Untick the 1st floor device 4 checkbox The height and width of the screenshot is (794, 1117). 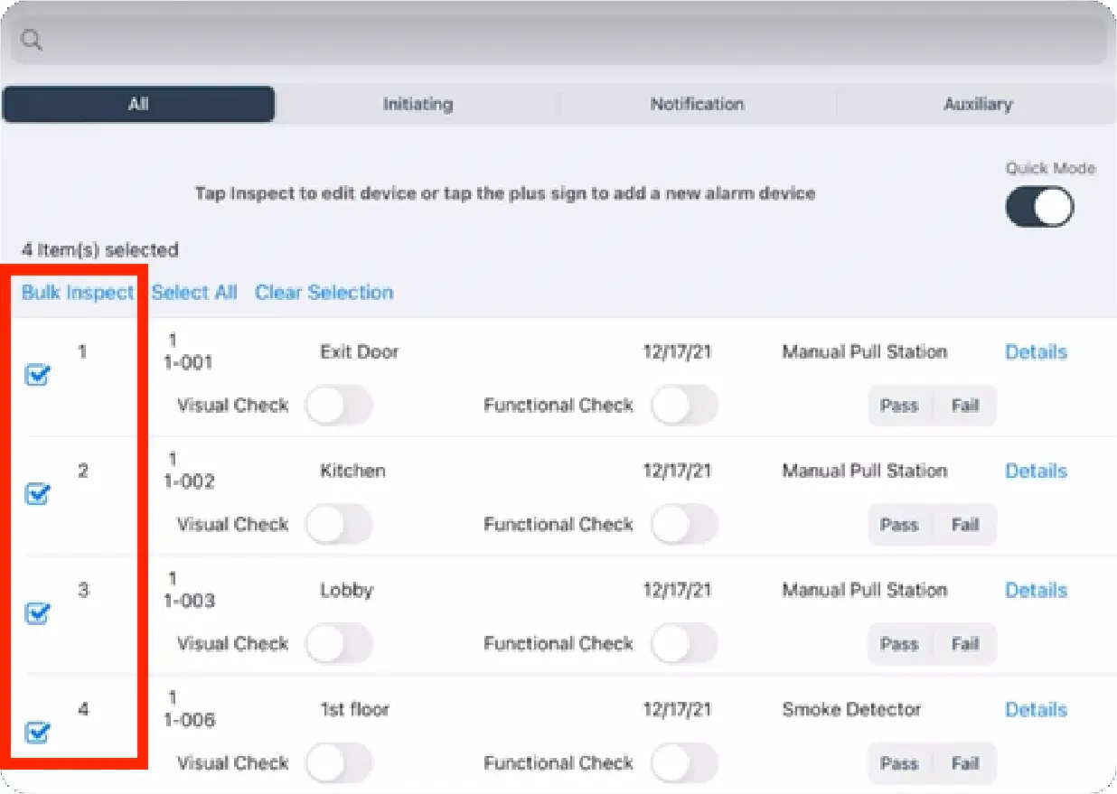(37, 732)
